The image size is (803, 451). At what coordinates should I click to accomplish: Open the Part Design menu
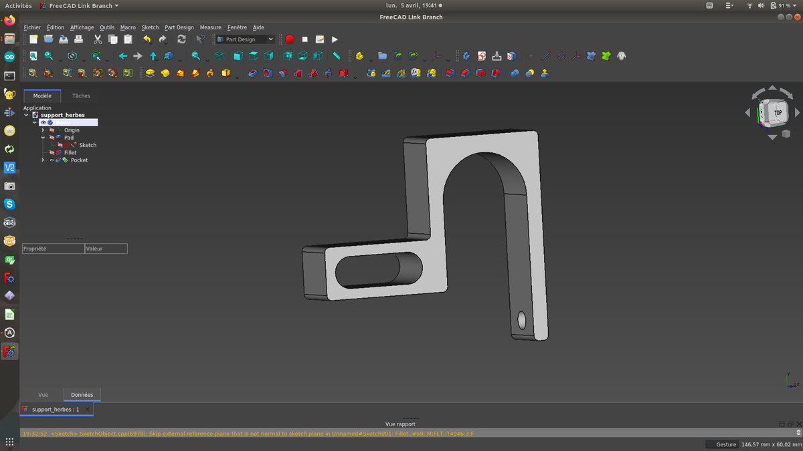[179, 27]
